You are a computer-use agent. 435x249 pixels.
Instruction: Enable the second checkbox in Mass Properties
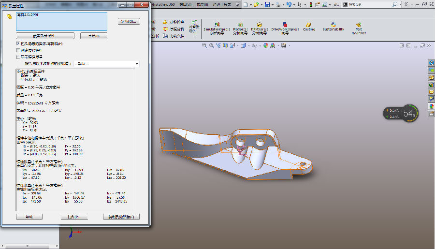click(18, 50)
